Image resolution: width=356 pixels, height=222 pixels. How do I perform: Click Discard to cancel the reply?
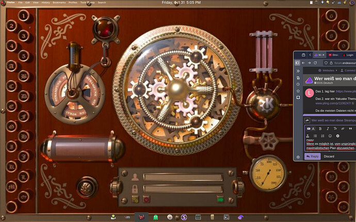tap(329, 156)
